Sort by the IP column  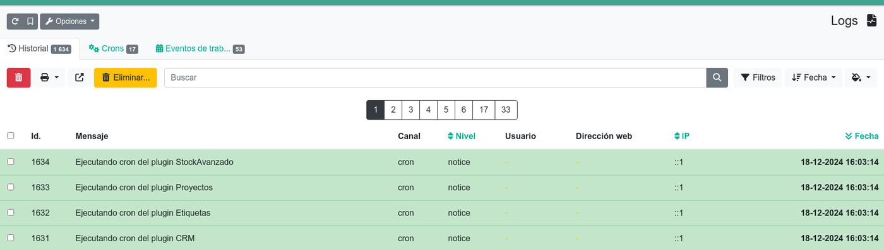tap(682, 136)
